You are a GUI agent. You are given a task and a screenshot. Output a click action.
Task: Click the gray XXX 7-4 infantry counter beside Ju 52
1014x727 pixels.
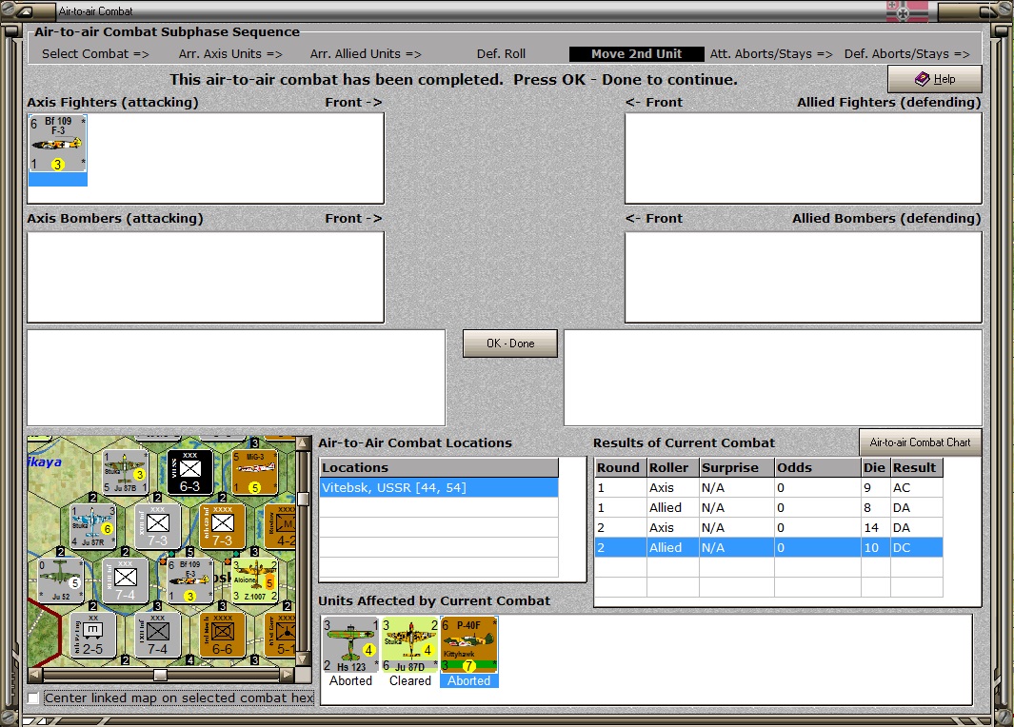[x=125, y=580]
